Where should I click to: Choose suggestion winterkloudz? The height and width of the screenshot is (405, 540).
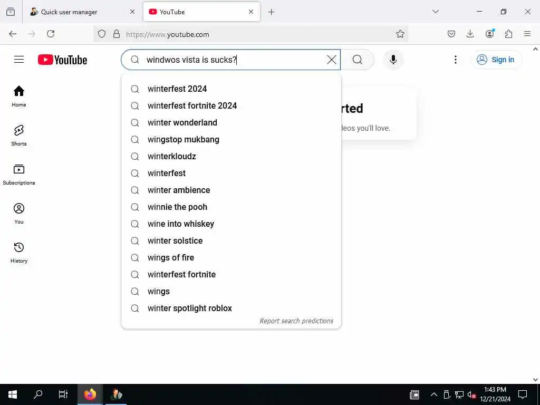pos(231,156)
